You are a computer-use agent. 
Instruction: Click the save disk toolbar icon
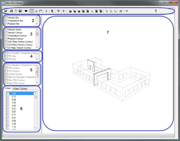point(20,11)
